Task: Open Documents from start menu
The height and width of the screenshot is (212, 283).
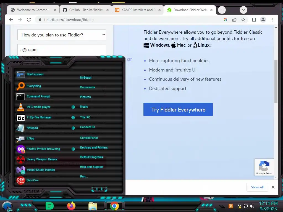Action: 87,87
